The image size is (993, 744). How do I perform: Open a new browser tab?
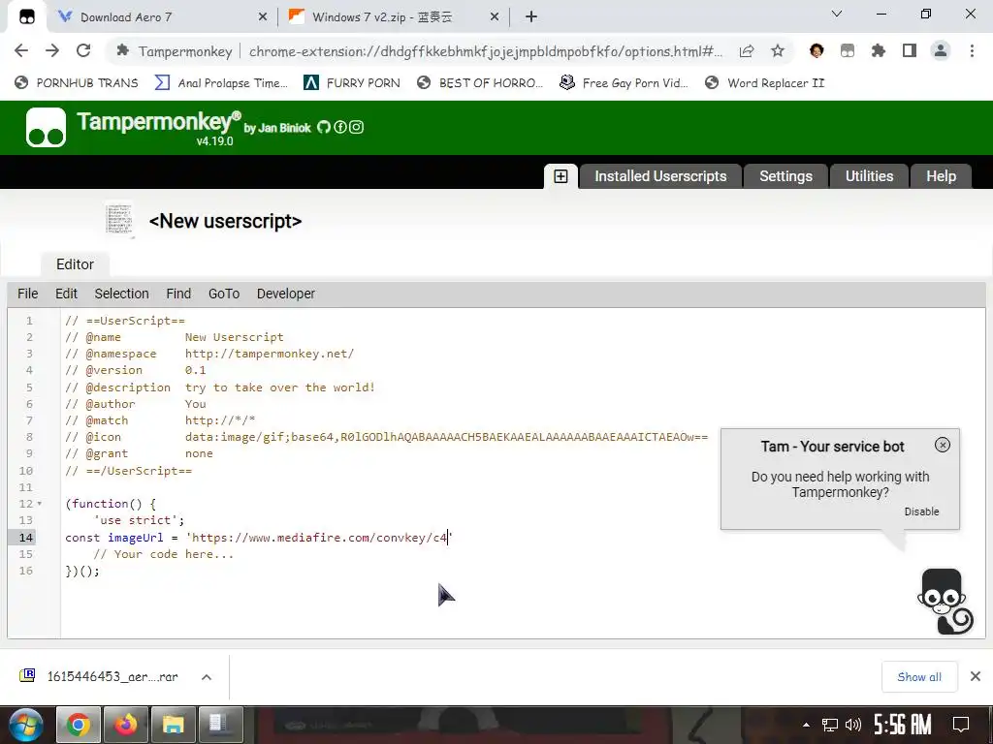coord(531,17)
